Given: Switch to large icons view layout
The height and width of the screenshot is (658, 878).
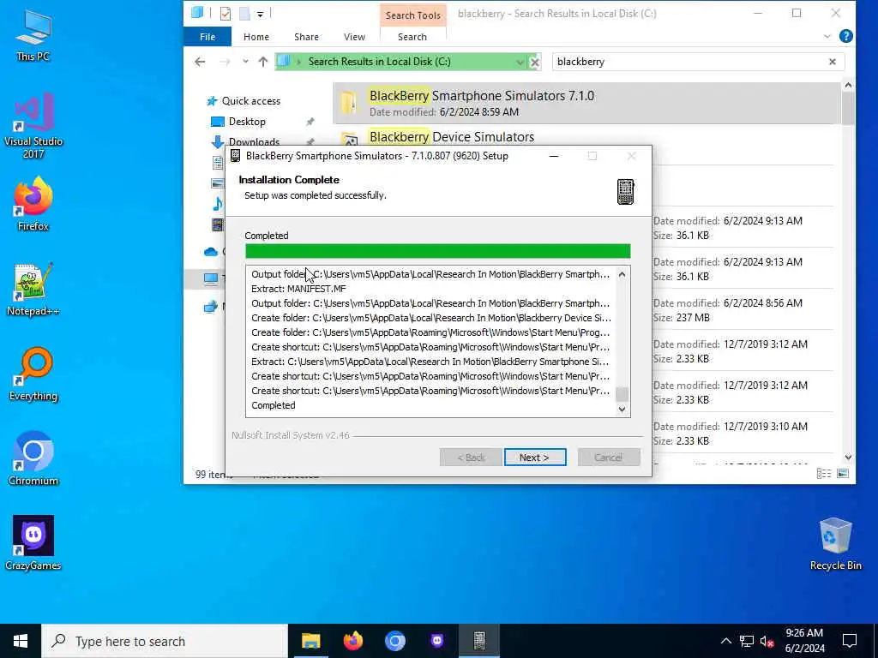Looking at the screenshot, I should tap(843, 474).
